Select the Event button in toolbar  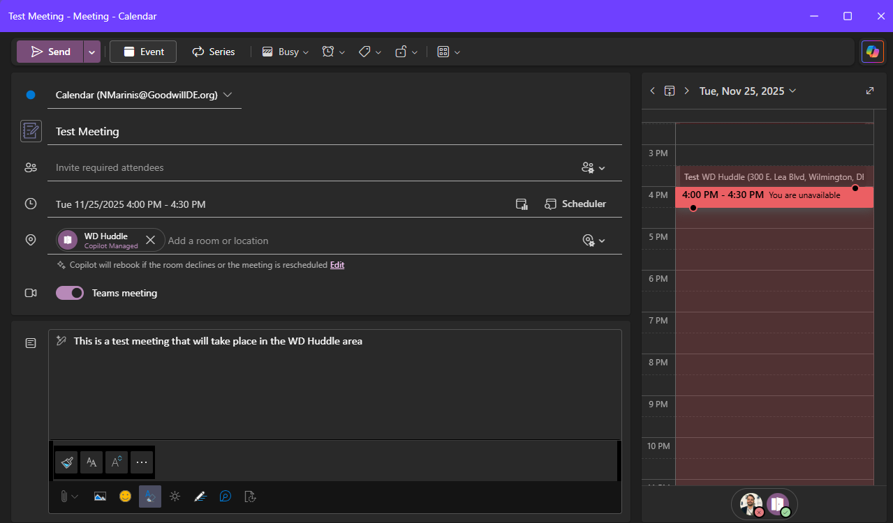coord(143,52)
